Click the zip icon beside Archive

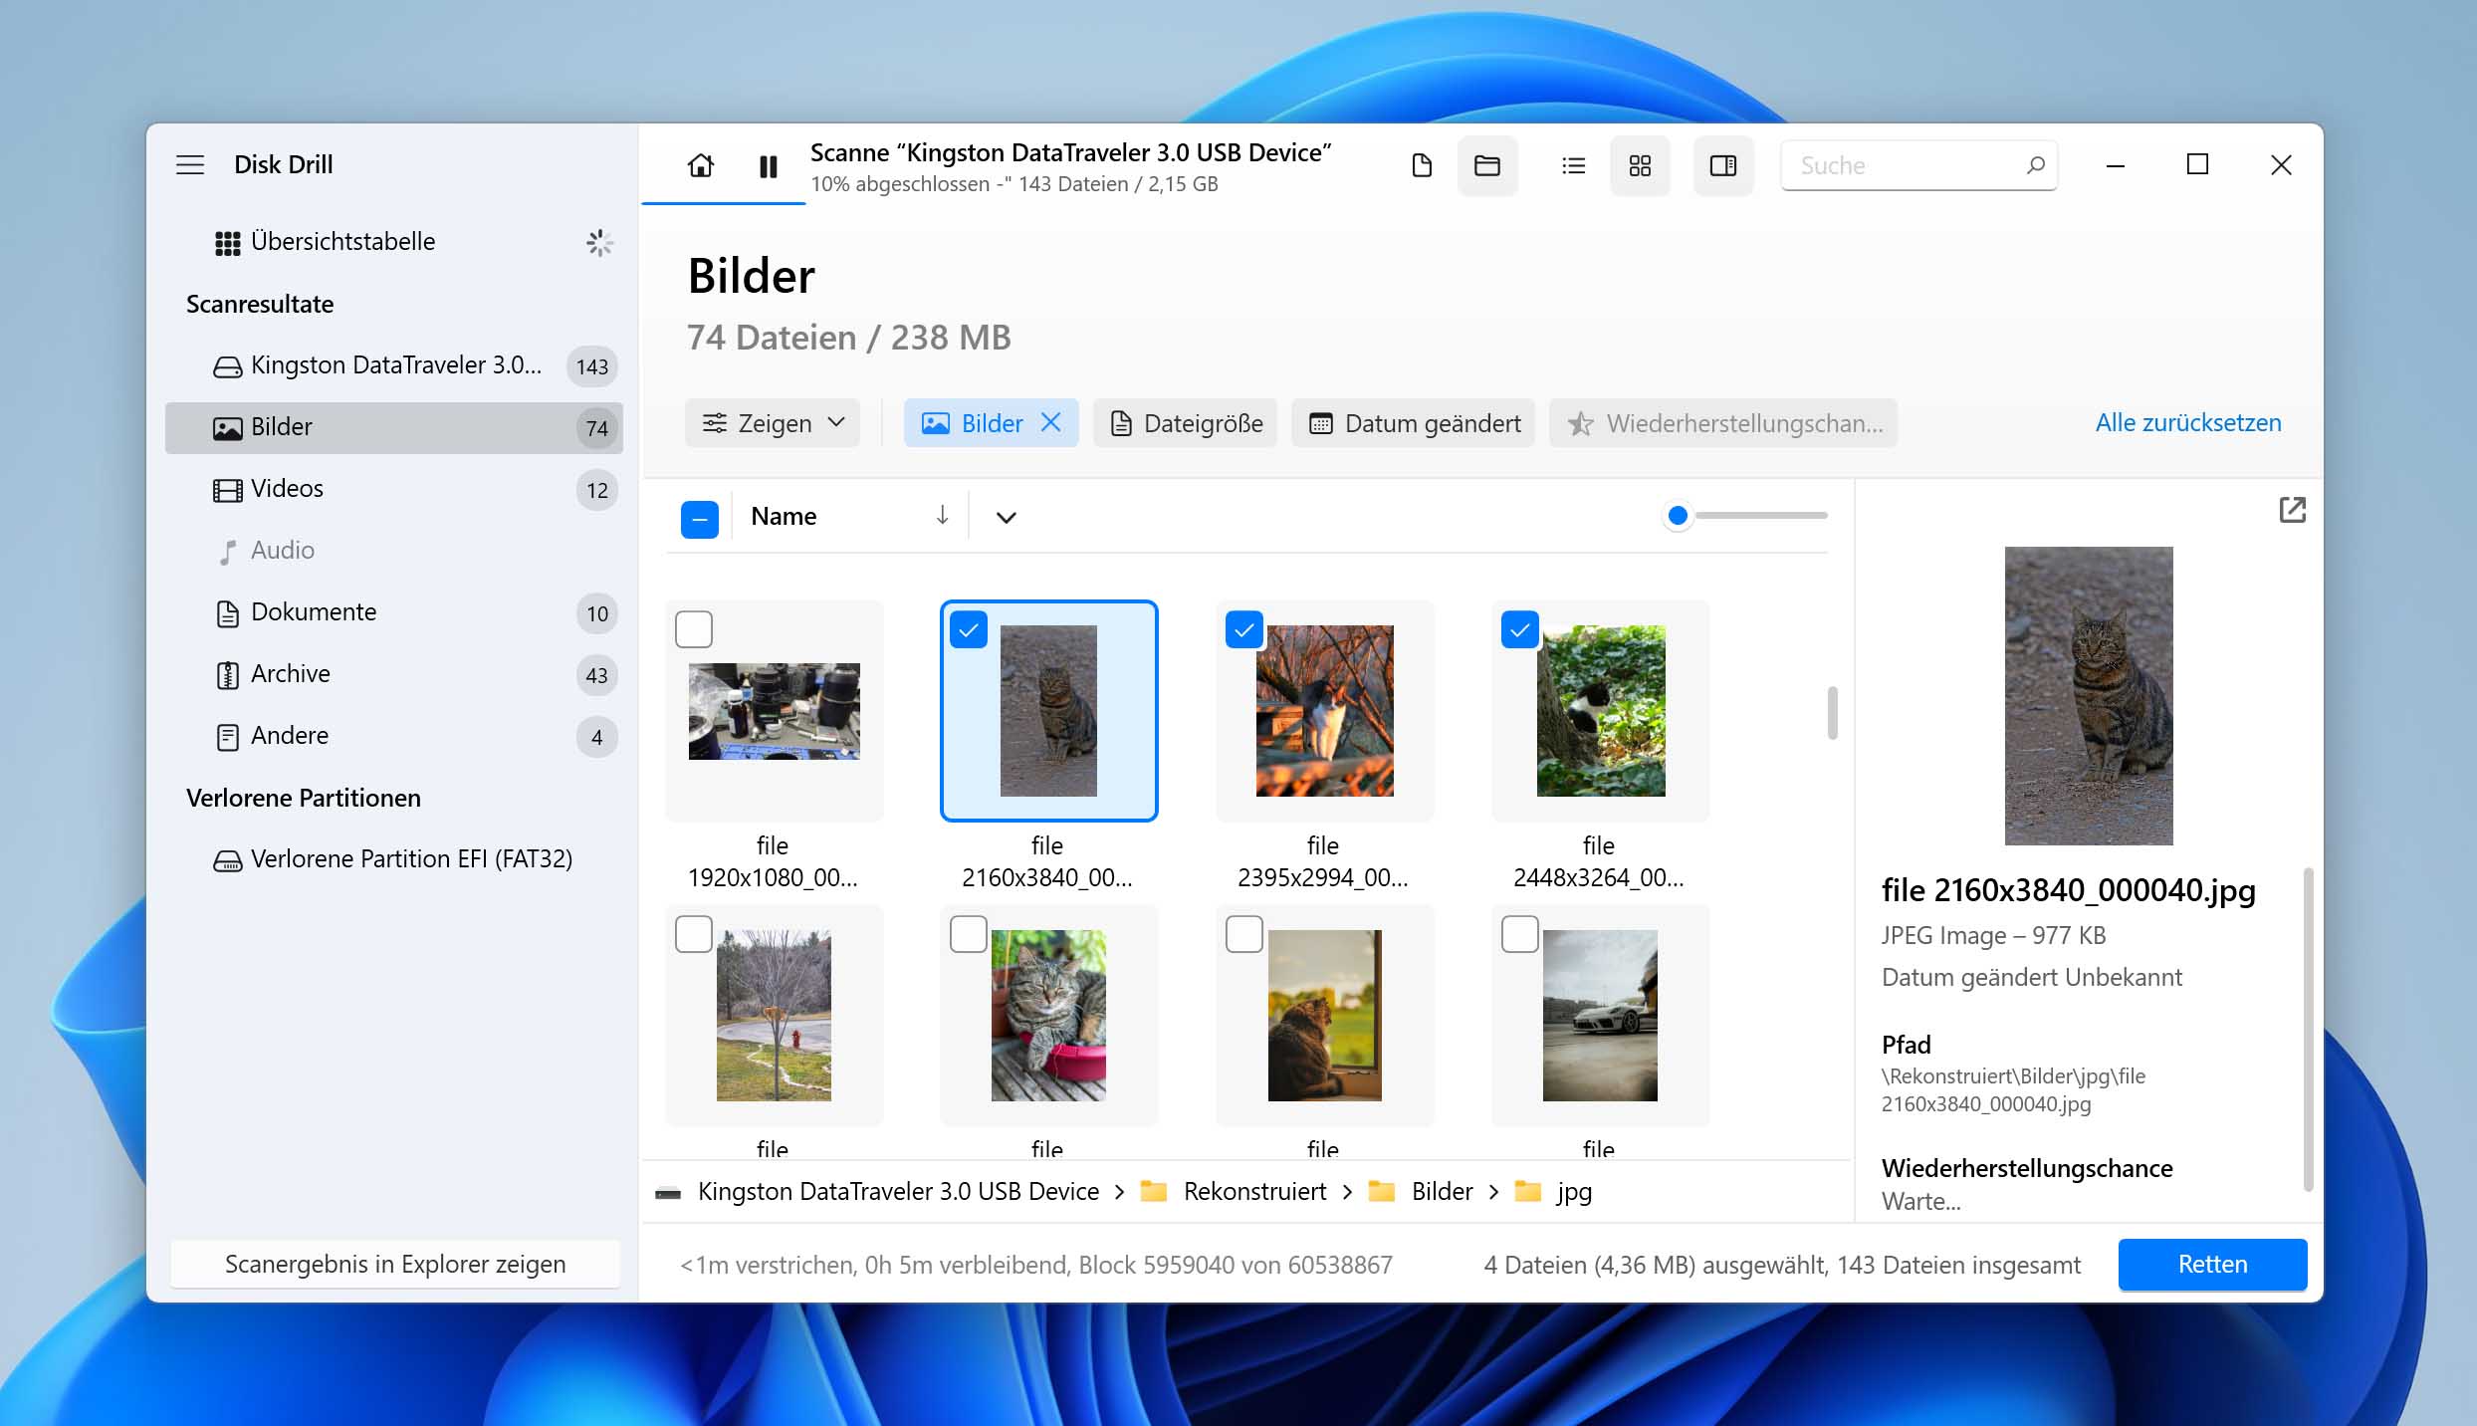(x=227, y=675)
